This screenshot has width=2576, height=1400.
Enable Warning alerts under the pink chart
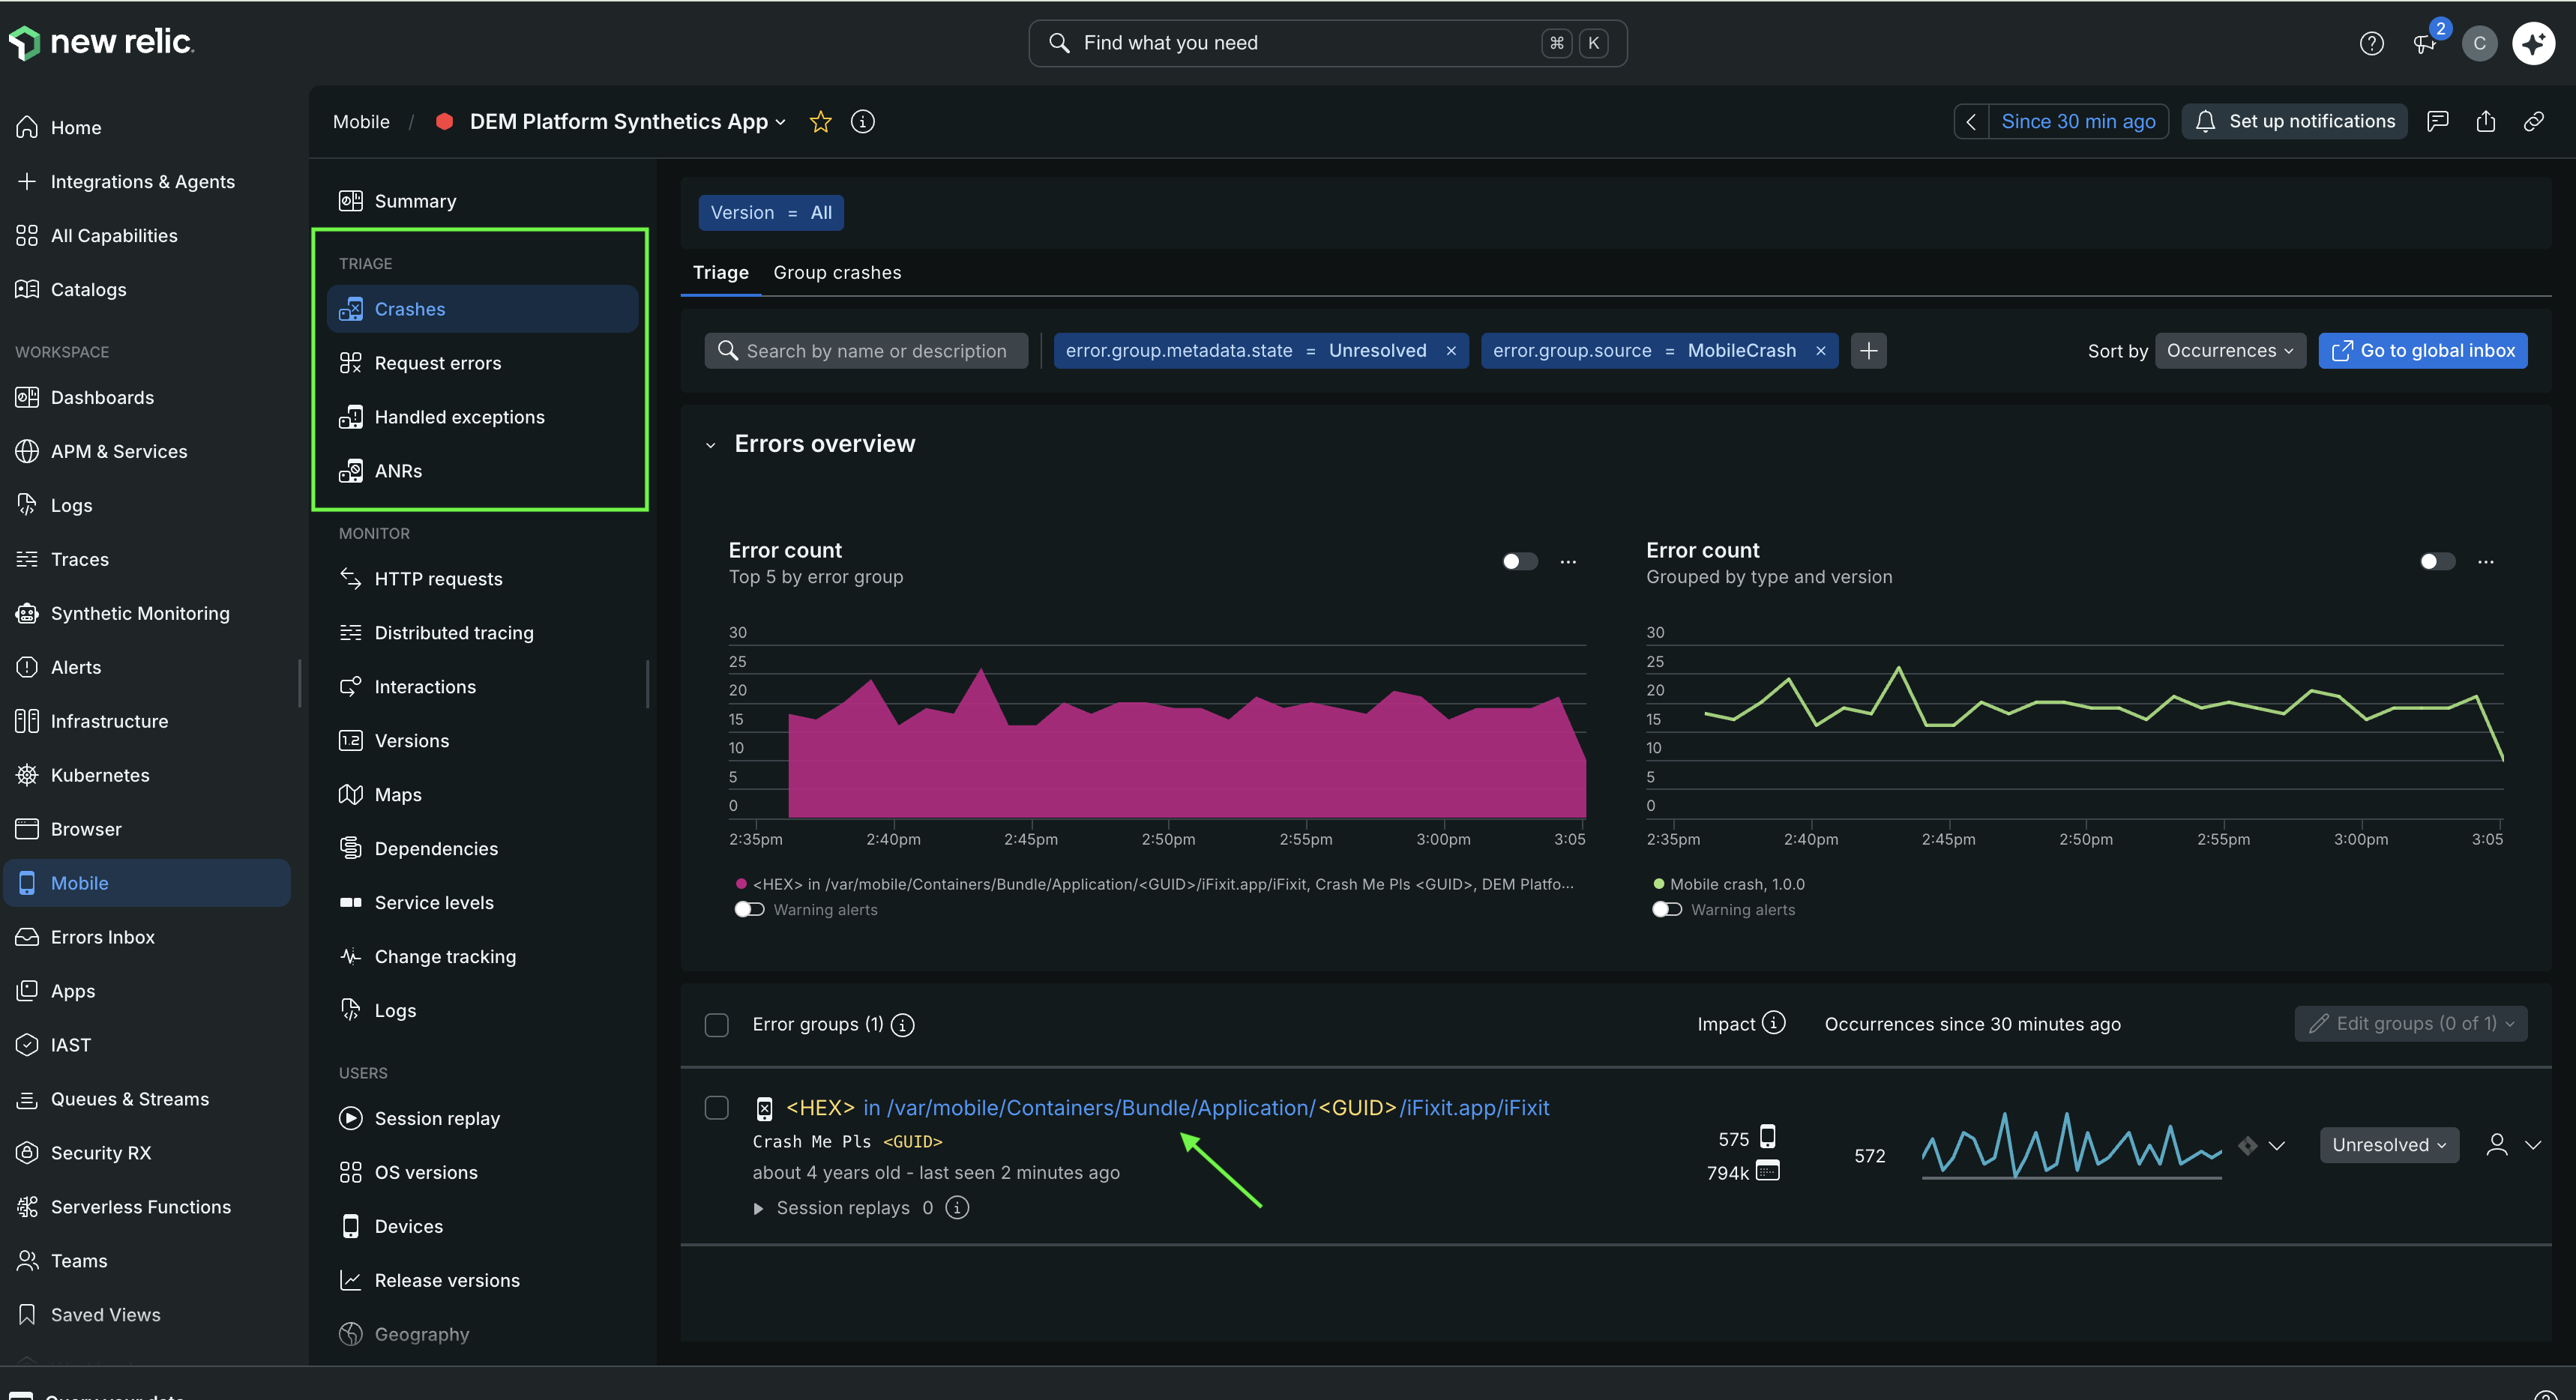coord(749,910)
